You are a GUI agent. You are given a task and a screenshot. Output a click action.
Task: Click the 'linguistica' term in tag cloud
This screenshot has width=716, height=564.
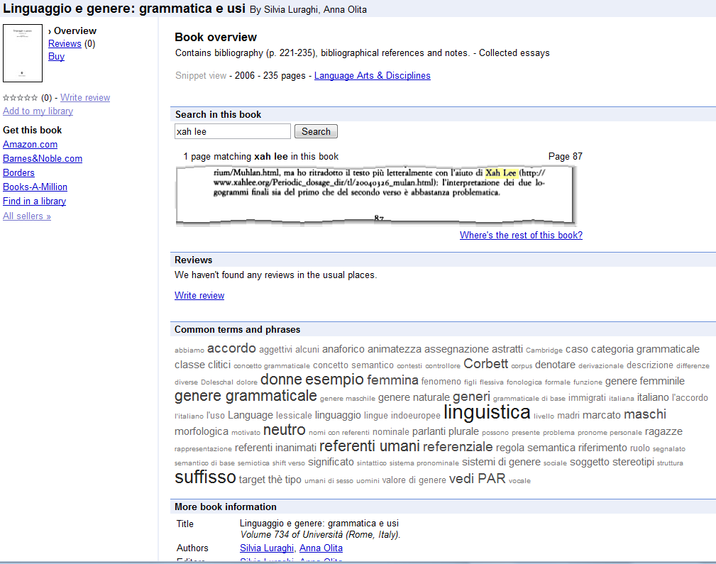pos(487,412)
